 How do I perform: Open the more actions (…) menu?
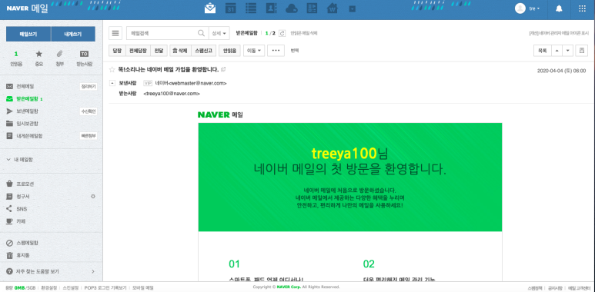coord(276,51)
